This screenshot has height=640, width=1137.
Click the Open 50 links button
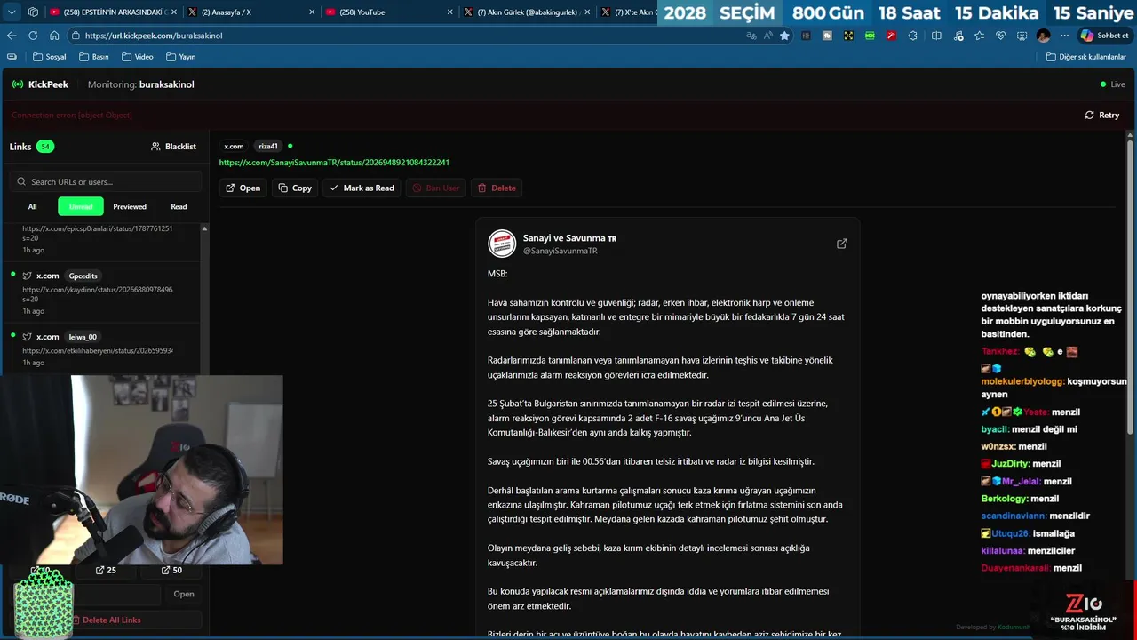point(171,570)
